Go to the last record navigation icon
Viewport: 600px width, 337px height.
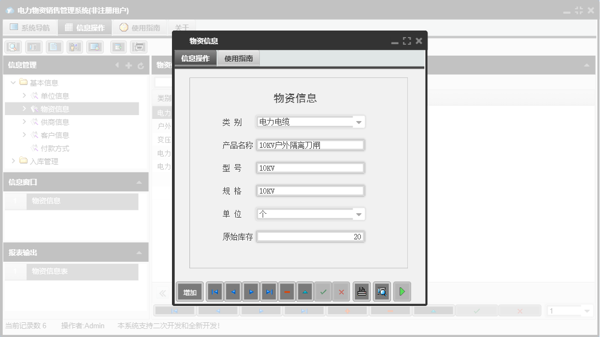pyautogui.click(x=269, y=292)
